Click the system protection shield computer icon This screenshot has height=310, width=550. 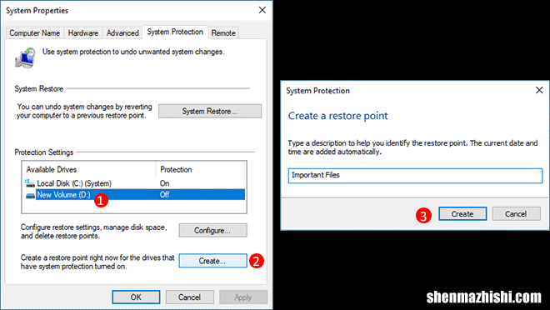(x=25, y=57)
